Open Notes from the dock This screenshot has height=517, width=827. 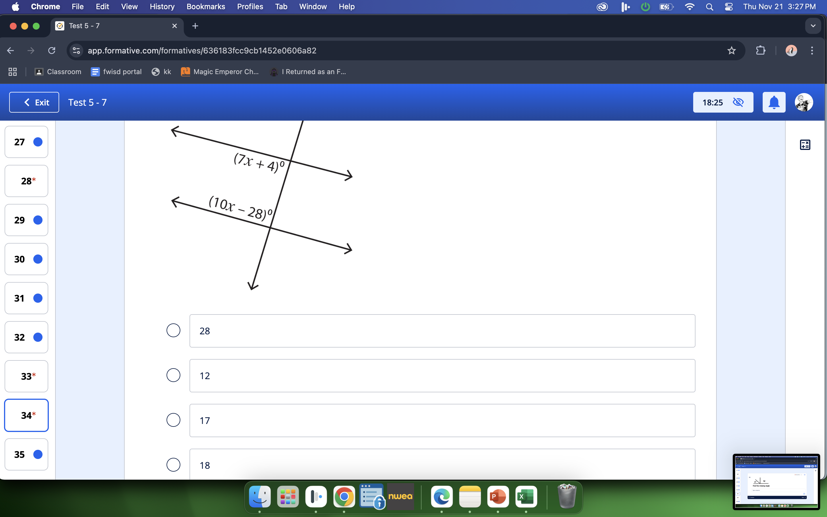[470, 497]
